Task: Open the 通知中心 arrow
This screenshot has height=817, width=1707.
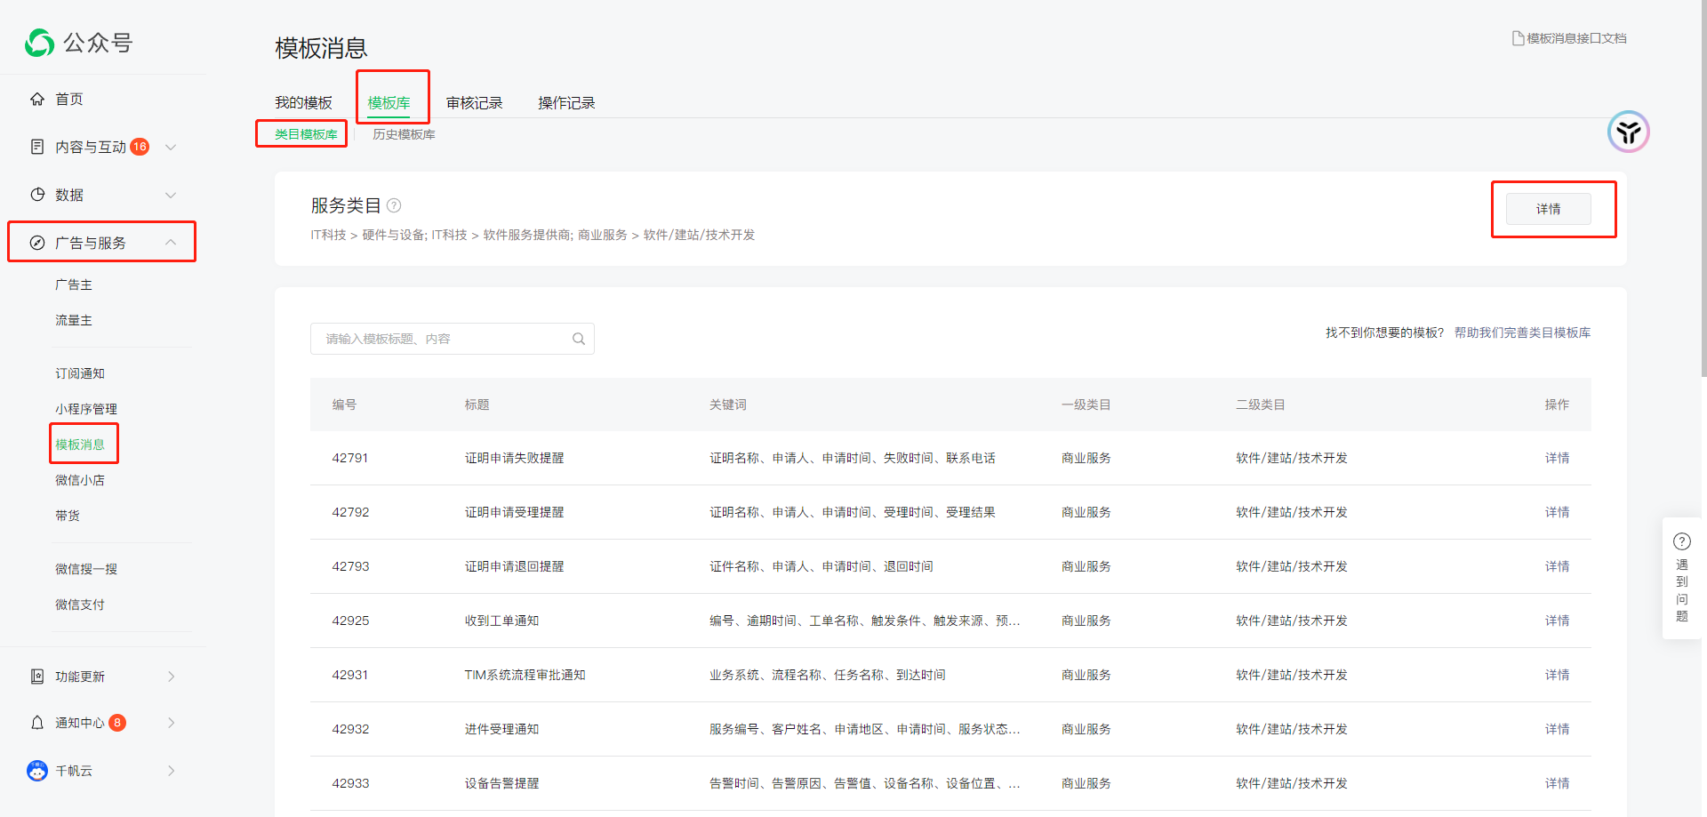Action: pos(172,723)
